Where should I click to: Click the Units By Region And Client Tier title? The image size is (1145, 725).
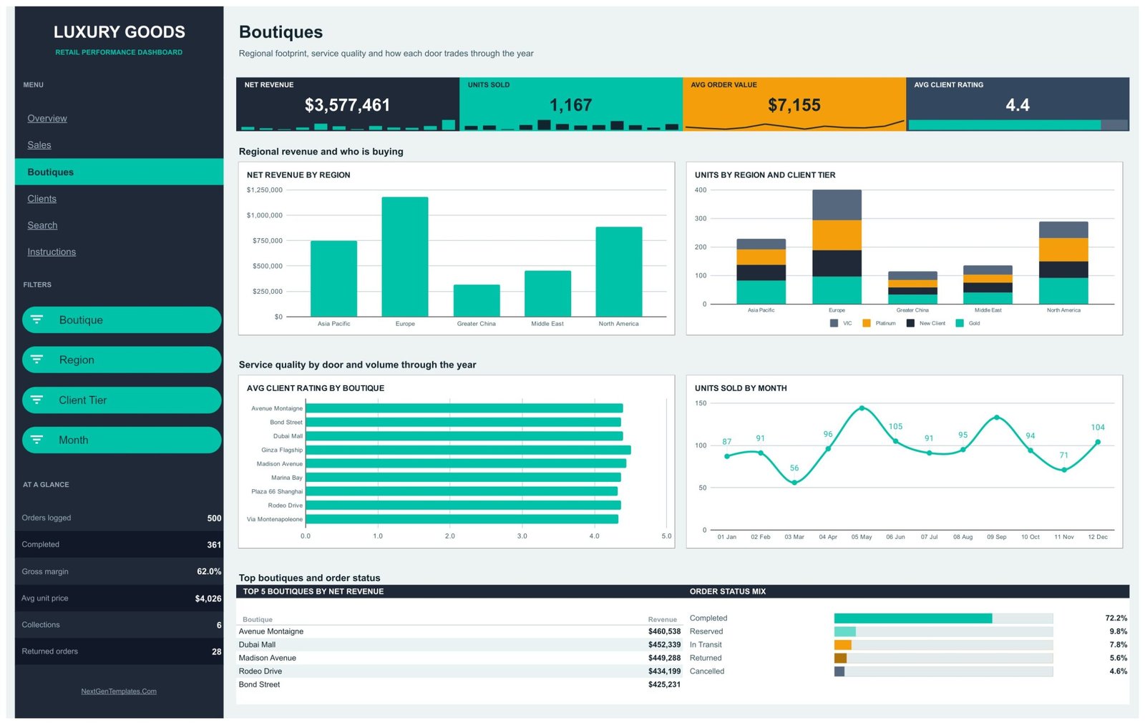coord(765,174)
